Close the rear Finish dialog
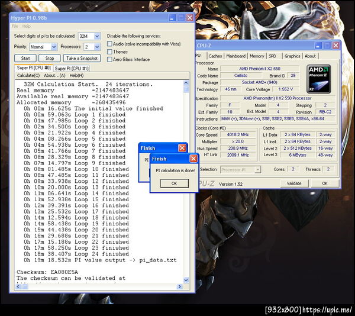Image resolution: width=355 pixels, height=316 pixels. pos(182,148)
